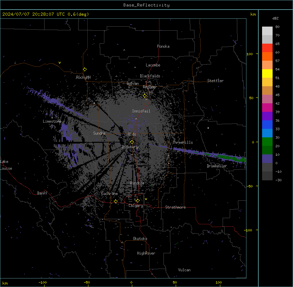Click the Cochrane label
This screenshot has width=293, height=287.
click(x=109, y=194)
